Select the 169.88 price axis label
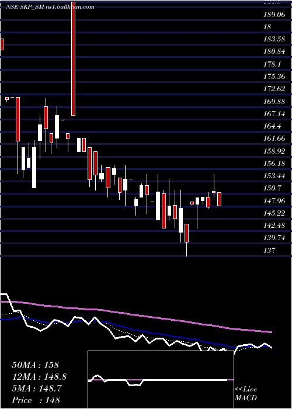The height and width of the screenshot is (409, 292). 274,101
